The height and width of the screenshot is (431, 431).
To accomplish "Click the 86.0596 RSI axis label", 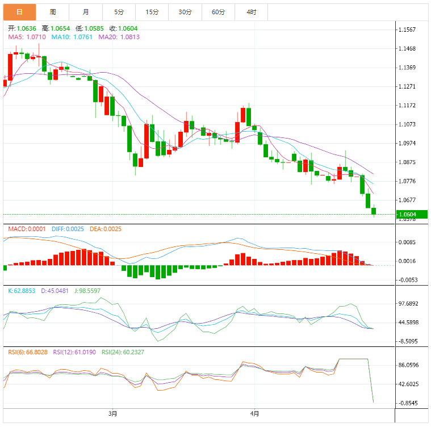I will [x=408, y=365].
